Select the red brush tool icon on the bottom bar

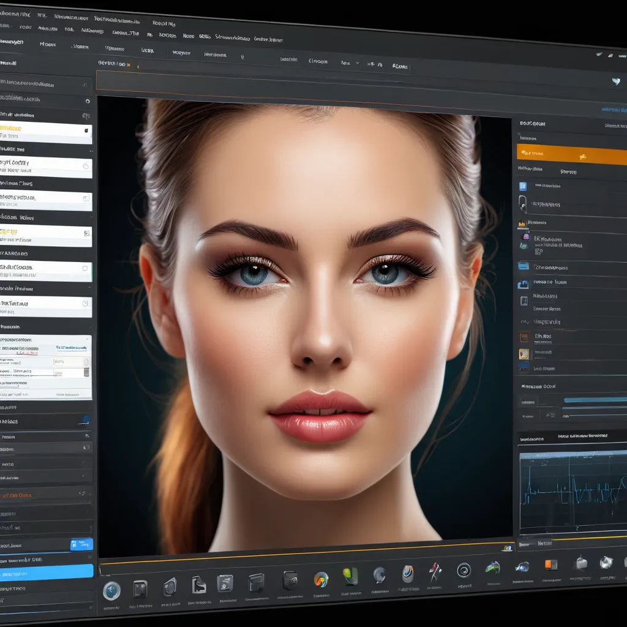coord(434,571)
